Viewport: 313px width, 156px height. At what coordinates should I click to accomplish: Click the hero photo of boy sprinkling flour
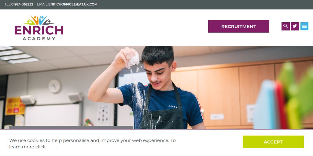pyautogui.click(x=156, y=88)
